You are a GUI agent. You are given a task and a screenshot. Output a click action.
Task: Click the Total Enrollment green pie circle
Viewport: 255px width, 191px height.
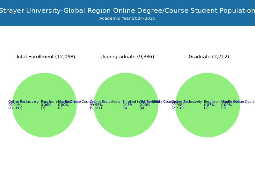coord(44,105)
